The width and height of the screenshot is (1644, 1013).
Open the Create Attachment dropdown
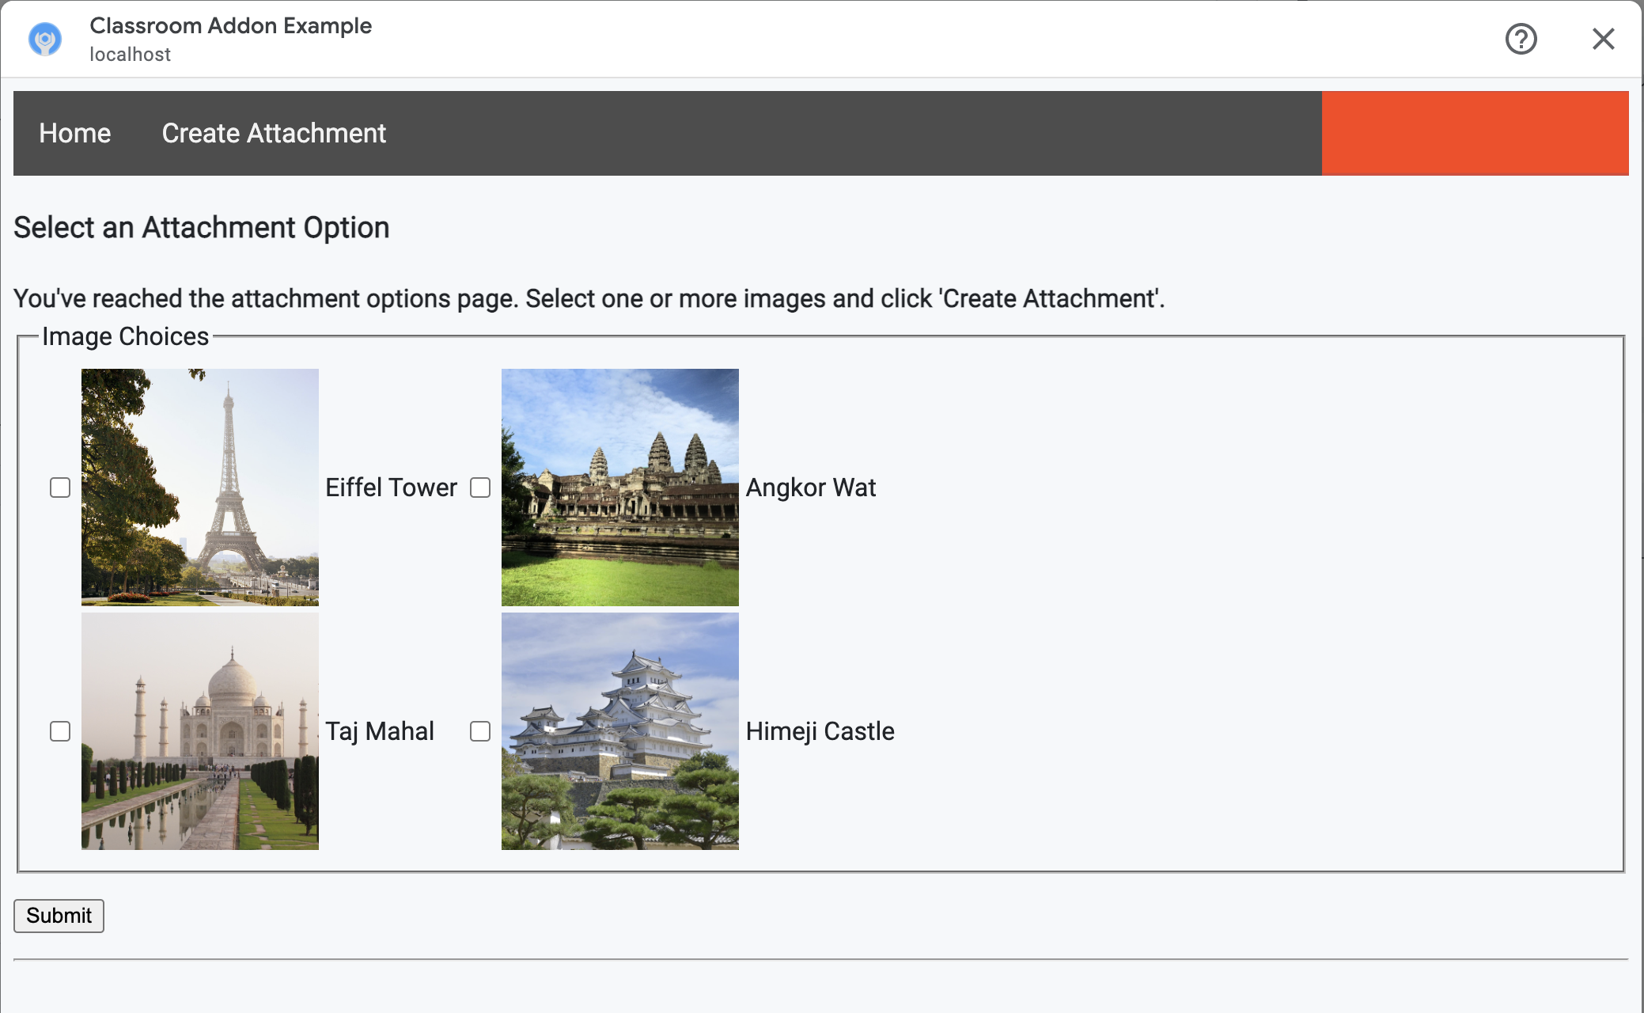(274, 133)
